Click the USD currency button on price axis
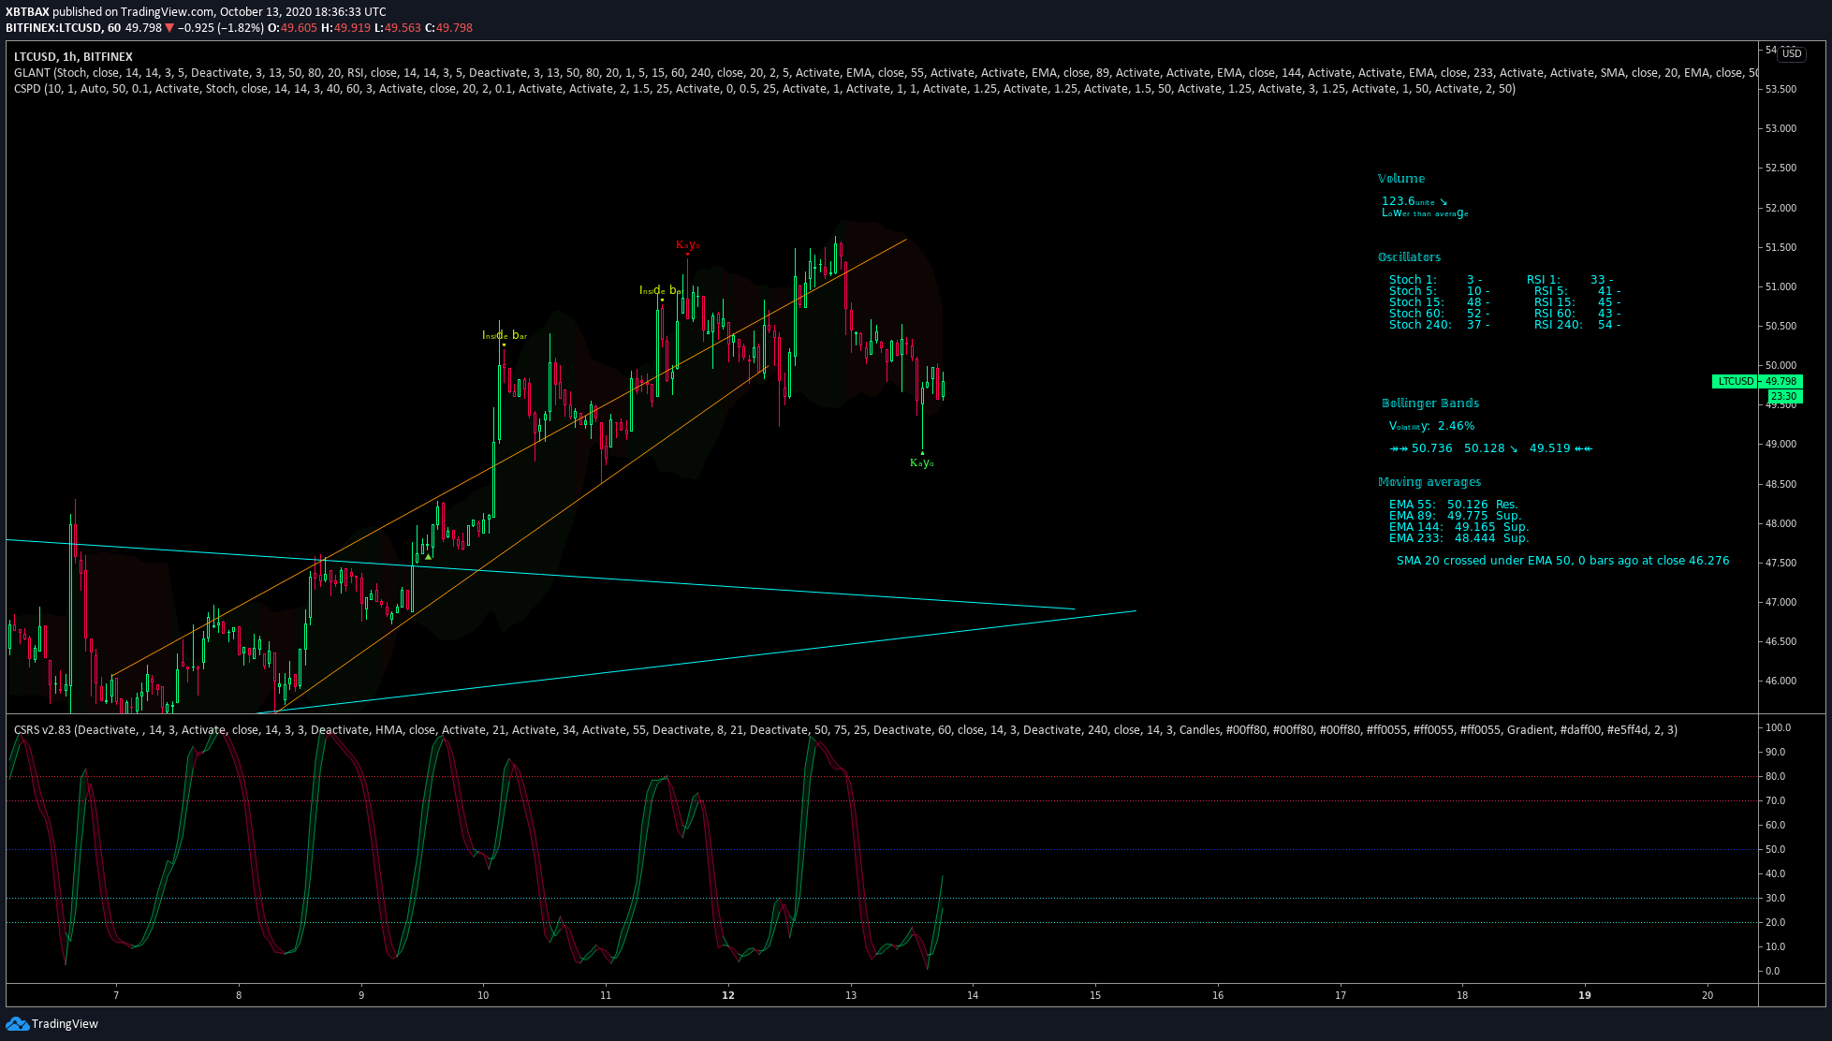 (x=1791, y=53)
